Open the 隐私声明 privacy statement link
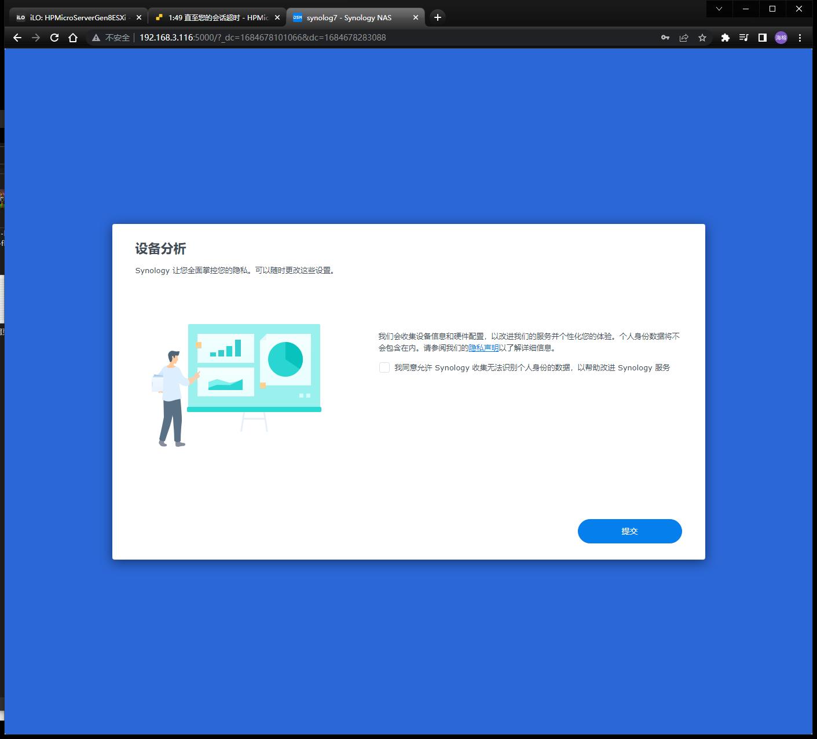 (x=482, y=348)
